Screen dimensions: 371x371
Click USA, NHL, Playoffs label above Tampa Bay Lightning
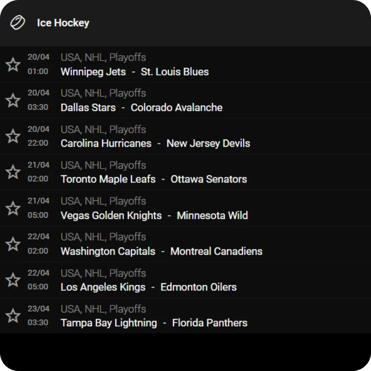[103, 309]
